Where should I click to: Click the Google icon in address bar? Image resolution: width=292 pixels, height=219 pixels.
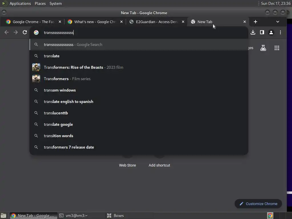click(x=36, y=33)
